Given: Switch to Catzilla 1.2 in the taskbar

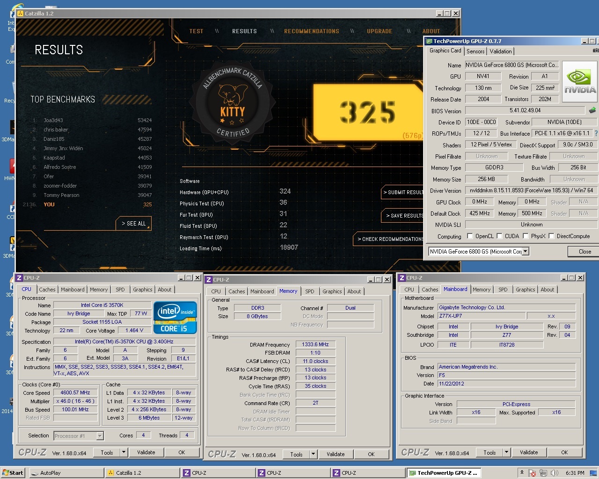Looking at the screenshot, I should [142, 473].
